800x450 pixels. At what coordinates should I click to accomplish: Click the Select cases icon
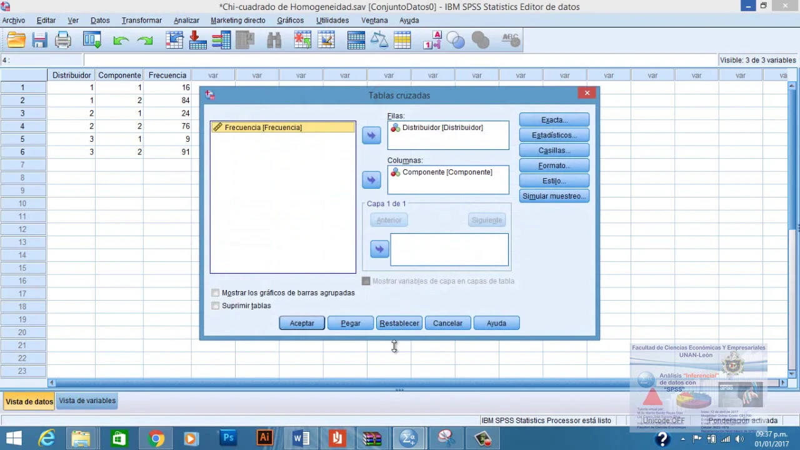coord(402,41)
